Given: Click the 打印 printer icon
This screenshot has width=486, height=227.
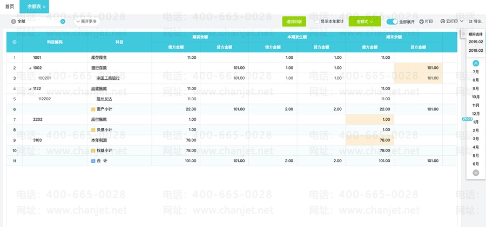Looking at the screenshot, I should (421, 22).
